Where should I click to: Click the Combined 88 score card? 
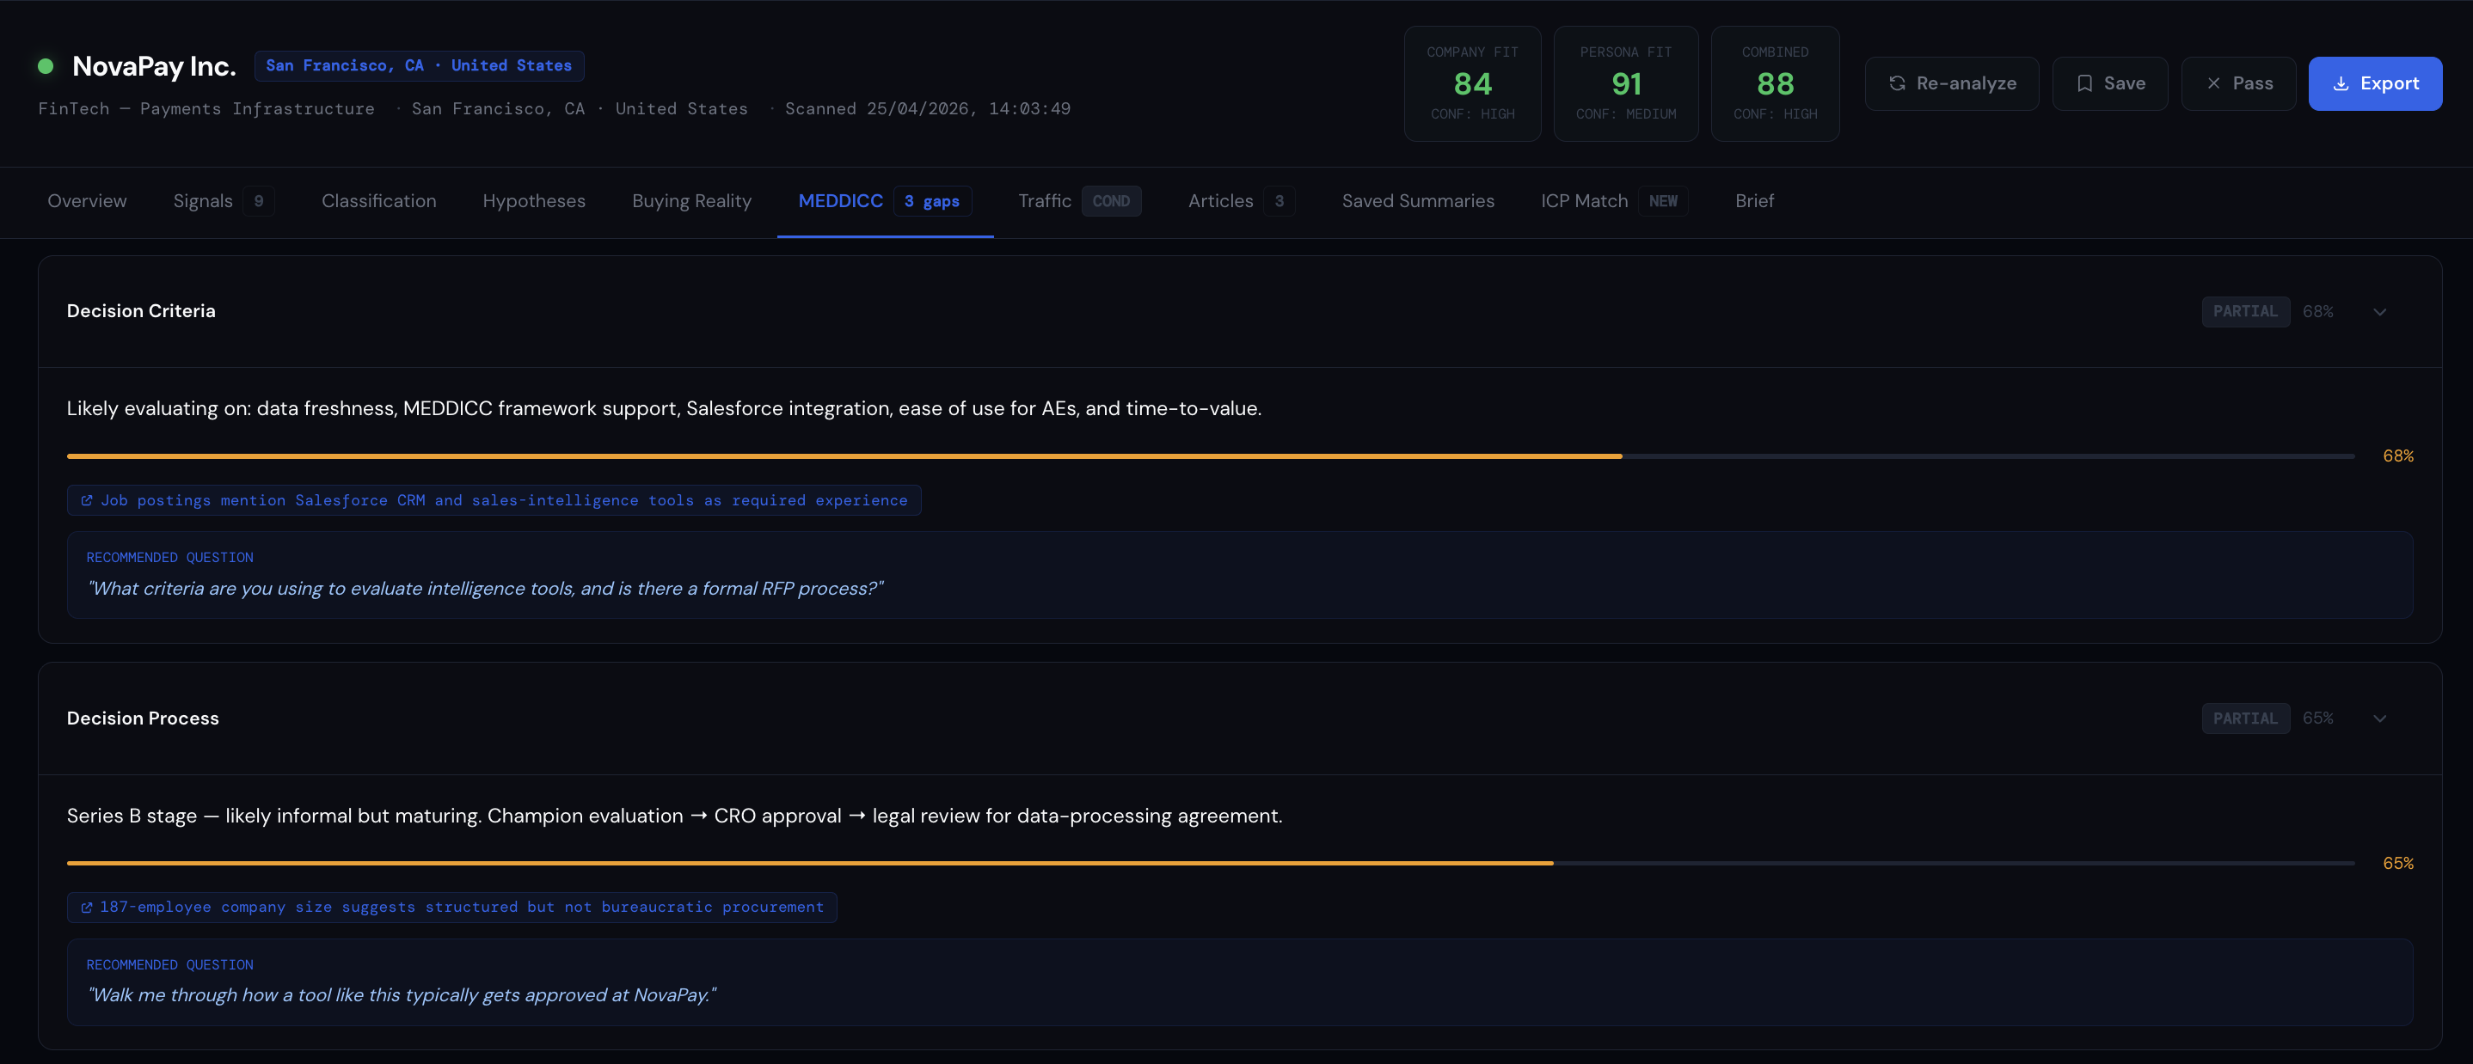pyautogui.click(x=1775, y=83)
